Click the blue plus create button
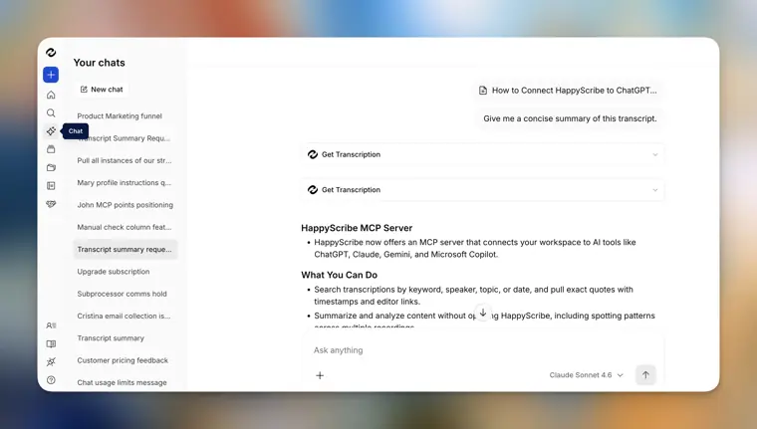Viewport: 757px width, 429px height. point(51,75)
